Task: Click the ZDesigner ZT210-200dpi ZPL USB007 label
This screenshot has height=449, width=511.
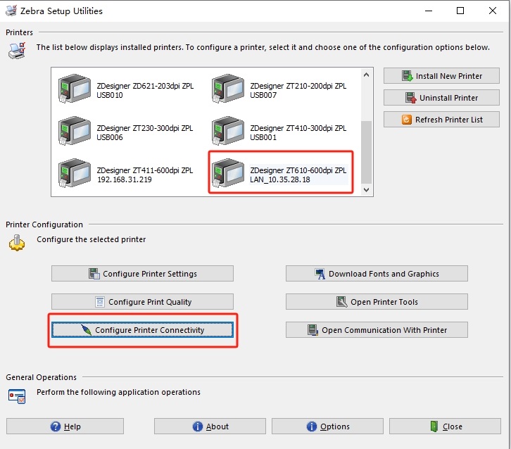Action: (x=298, y=90)
